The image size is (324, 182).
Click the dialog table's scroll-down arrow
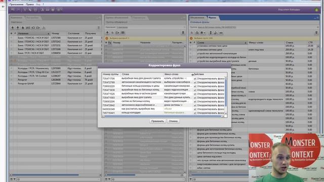(x=226, y=113)
